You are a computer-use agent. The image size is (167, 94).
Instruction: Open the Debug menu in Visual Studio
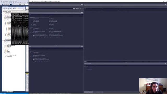[x=21, y=3]
